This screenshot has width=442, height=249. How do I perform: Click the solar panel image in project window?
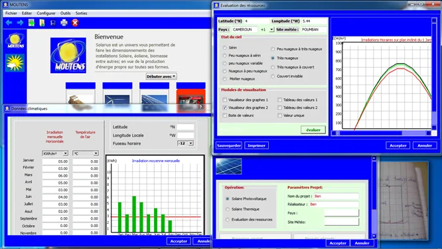[x=228, y=166]
